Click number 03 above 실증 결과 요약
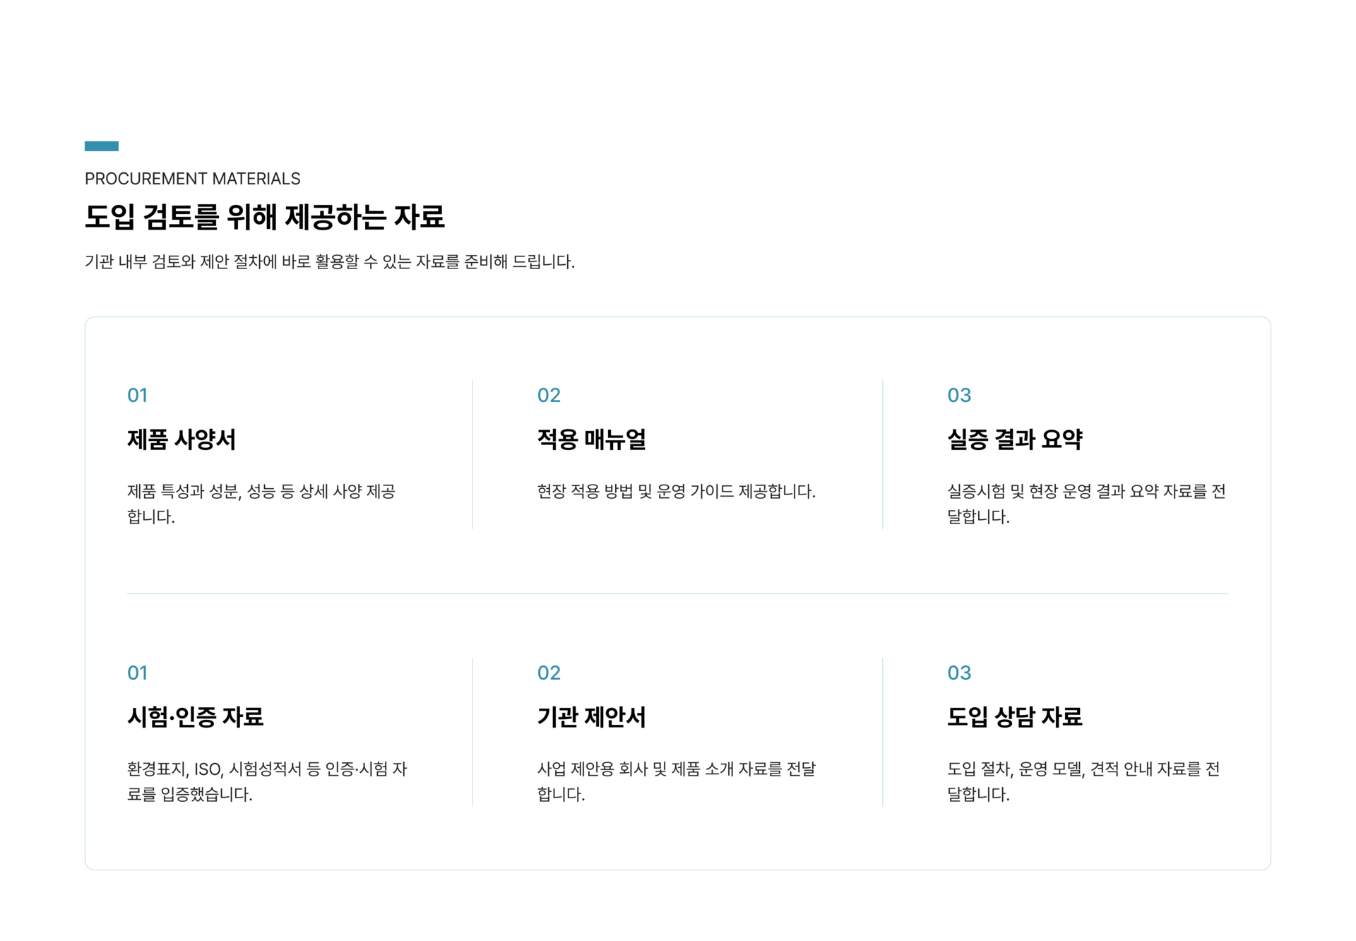This screenshot has width=1356, height=941. coord(959,395)
